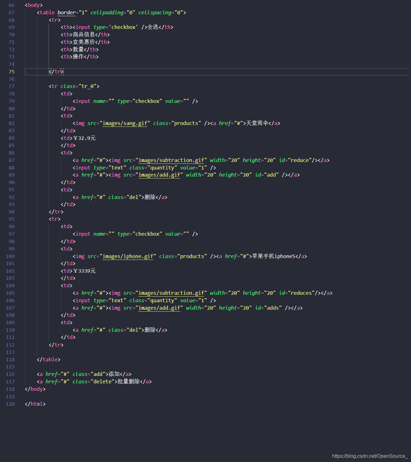Screen dimensions: 411x462
Task: Click the closing tr tag on line 94
Action: click(x=56, y=212)
